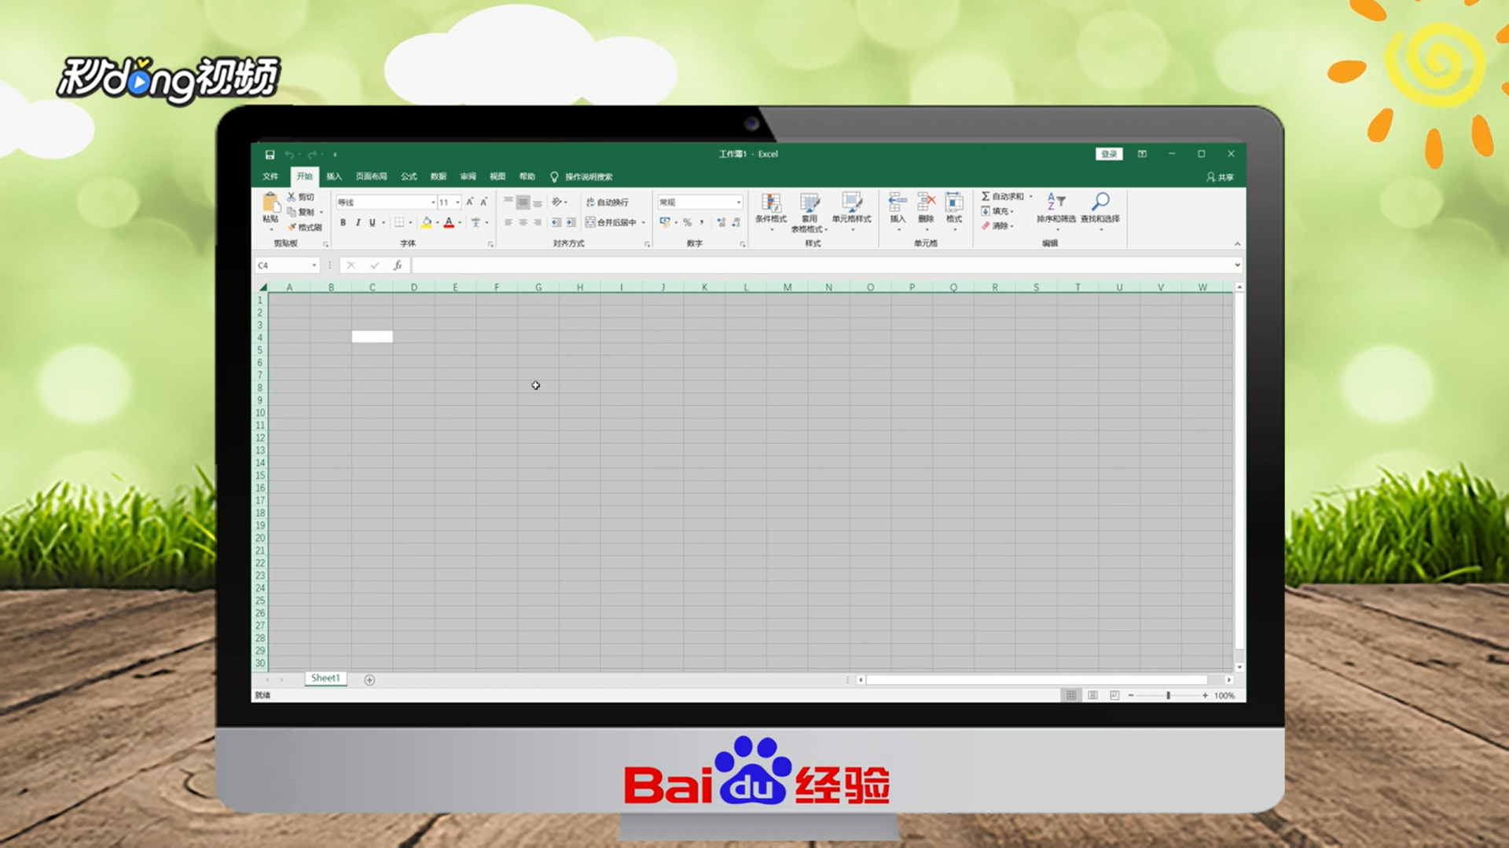The image size is (1509, 848).
Task: Click the Copy (复制) icon
Action: pyautogui.click(x=292, y=212)
